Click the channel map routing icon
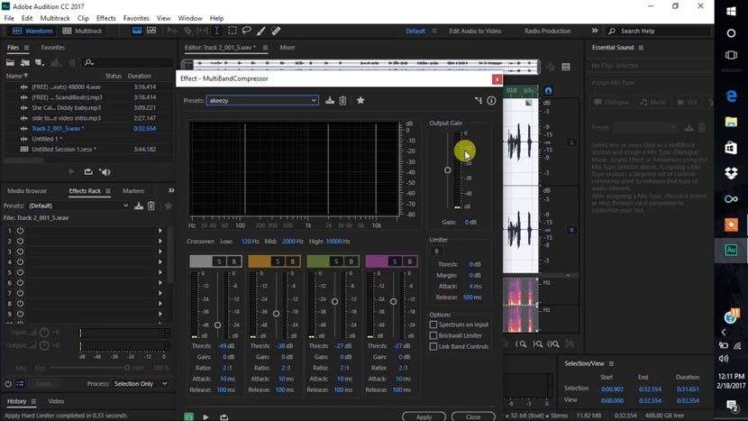This screenshot has height=421, width=748. point(479,100)
